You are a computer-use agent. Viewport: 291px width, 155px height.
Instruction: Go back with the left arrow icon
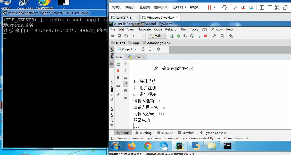pyautogui.click(x=135, y=36)
